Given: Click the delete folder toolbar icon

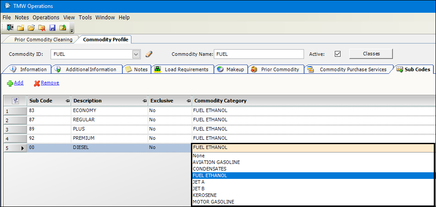Looking at the screenshot, I should pos(42,28).
